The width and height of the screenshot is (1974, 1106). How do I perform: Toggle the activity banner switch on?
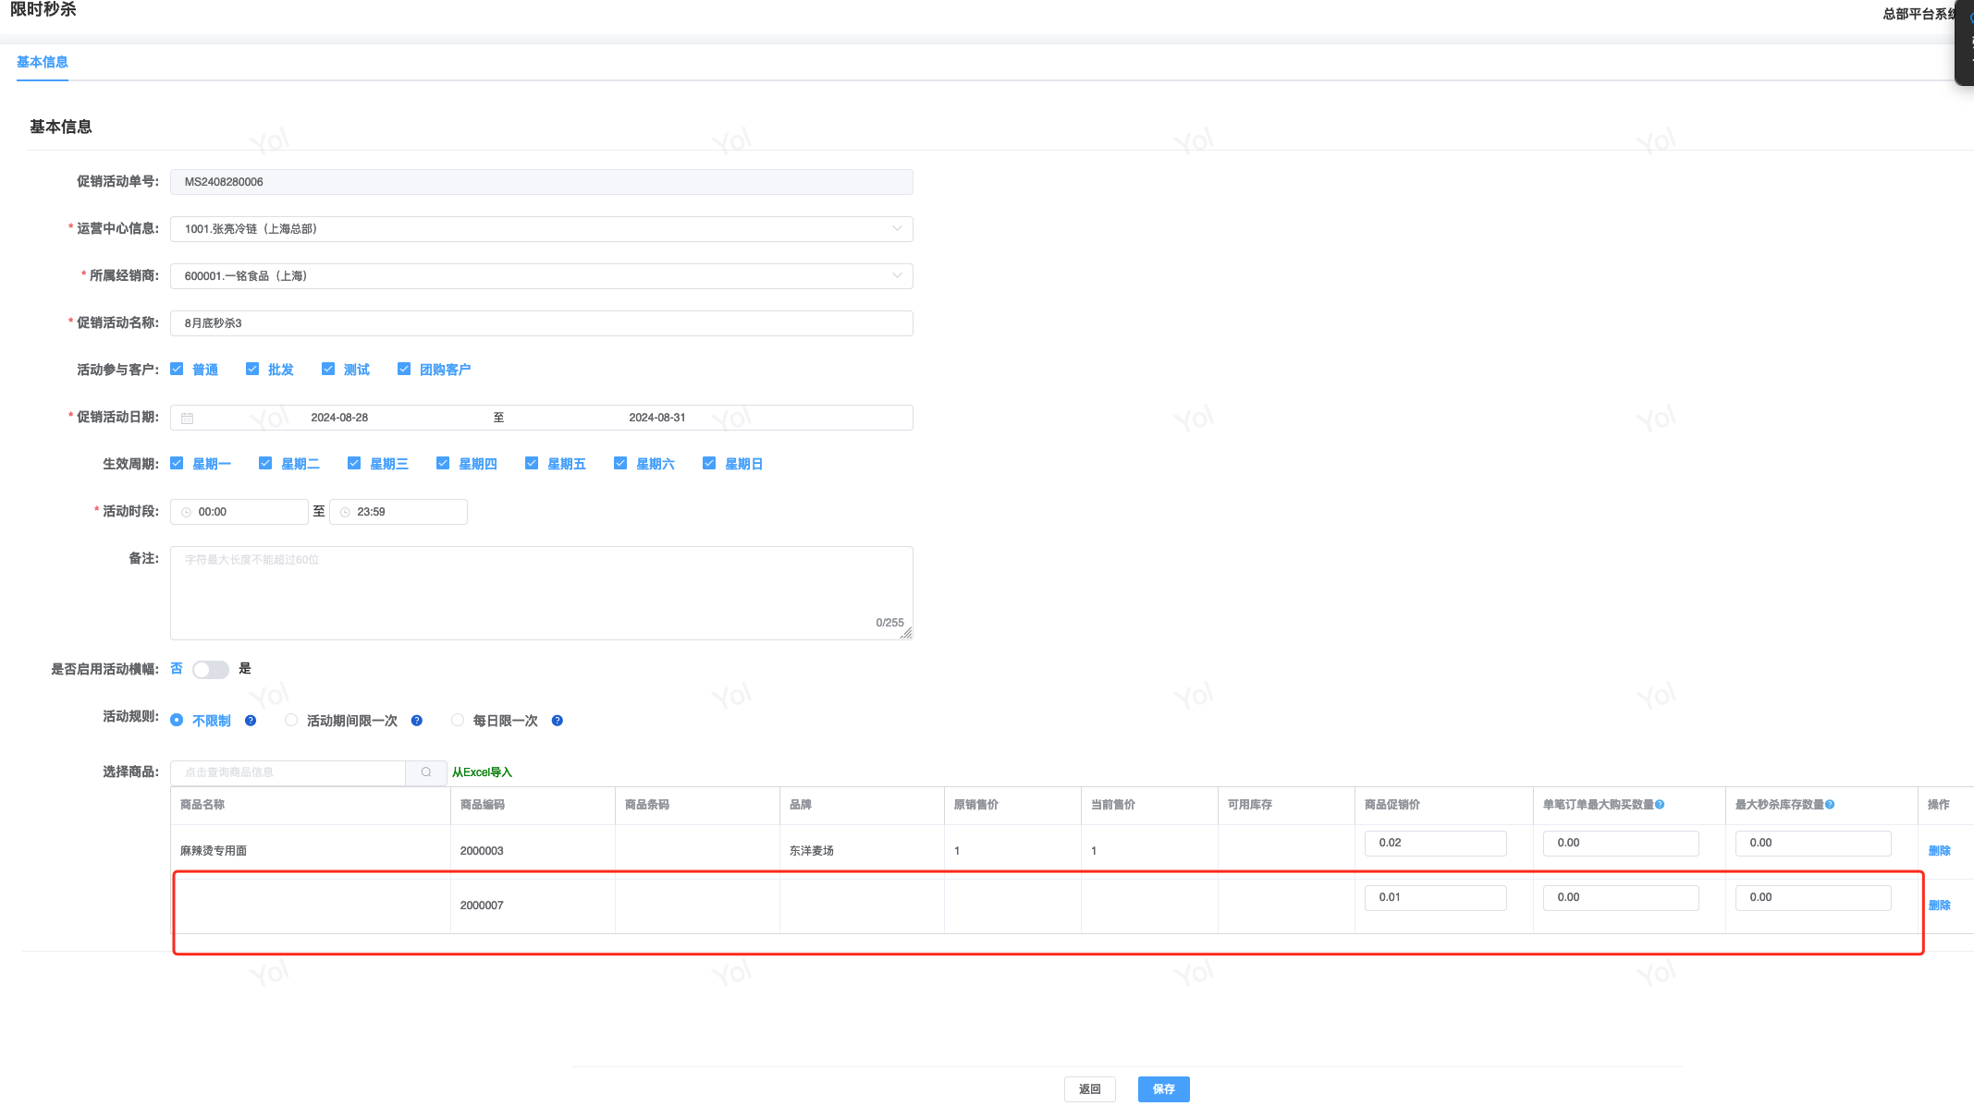[x=211, y=670]
